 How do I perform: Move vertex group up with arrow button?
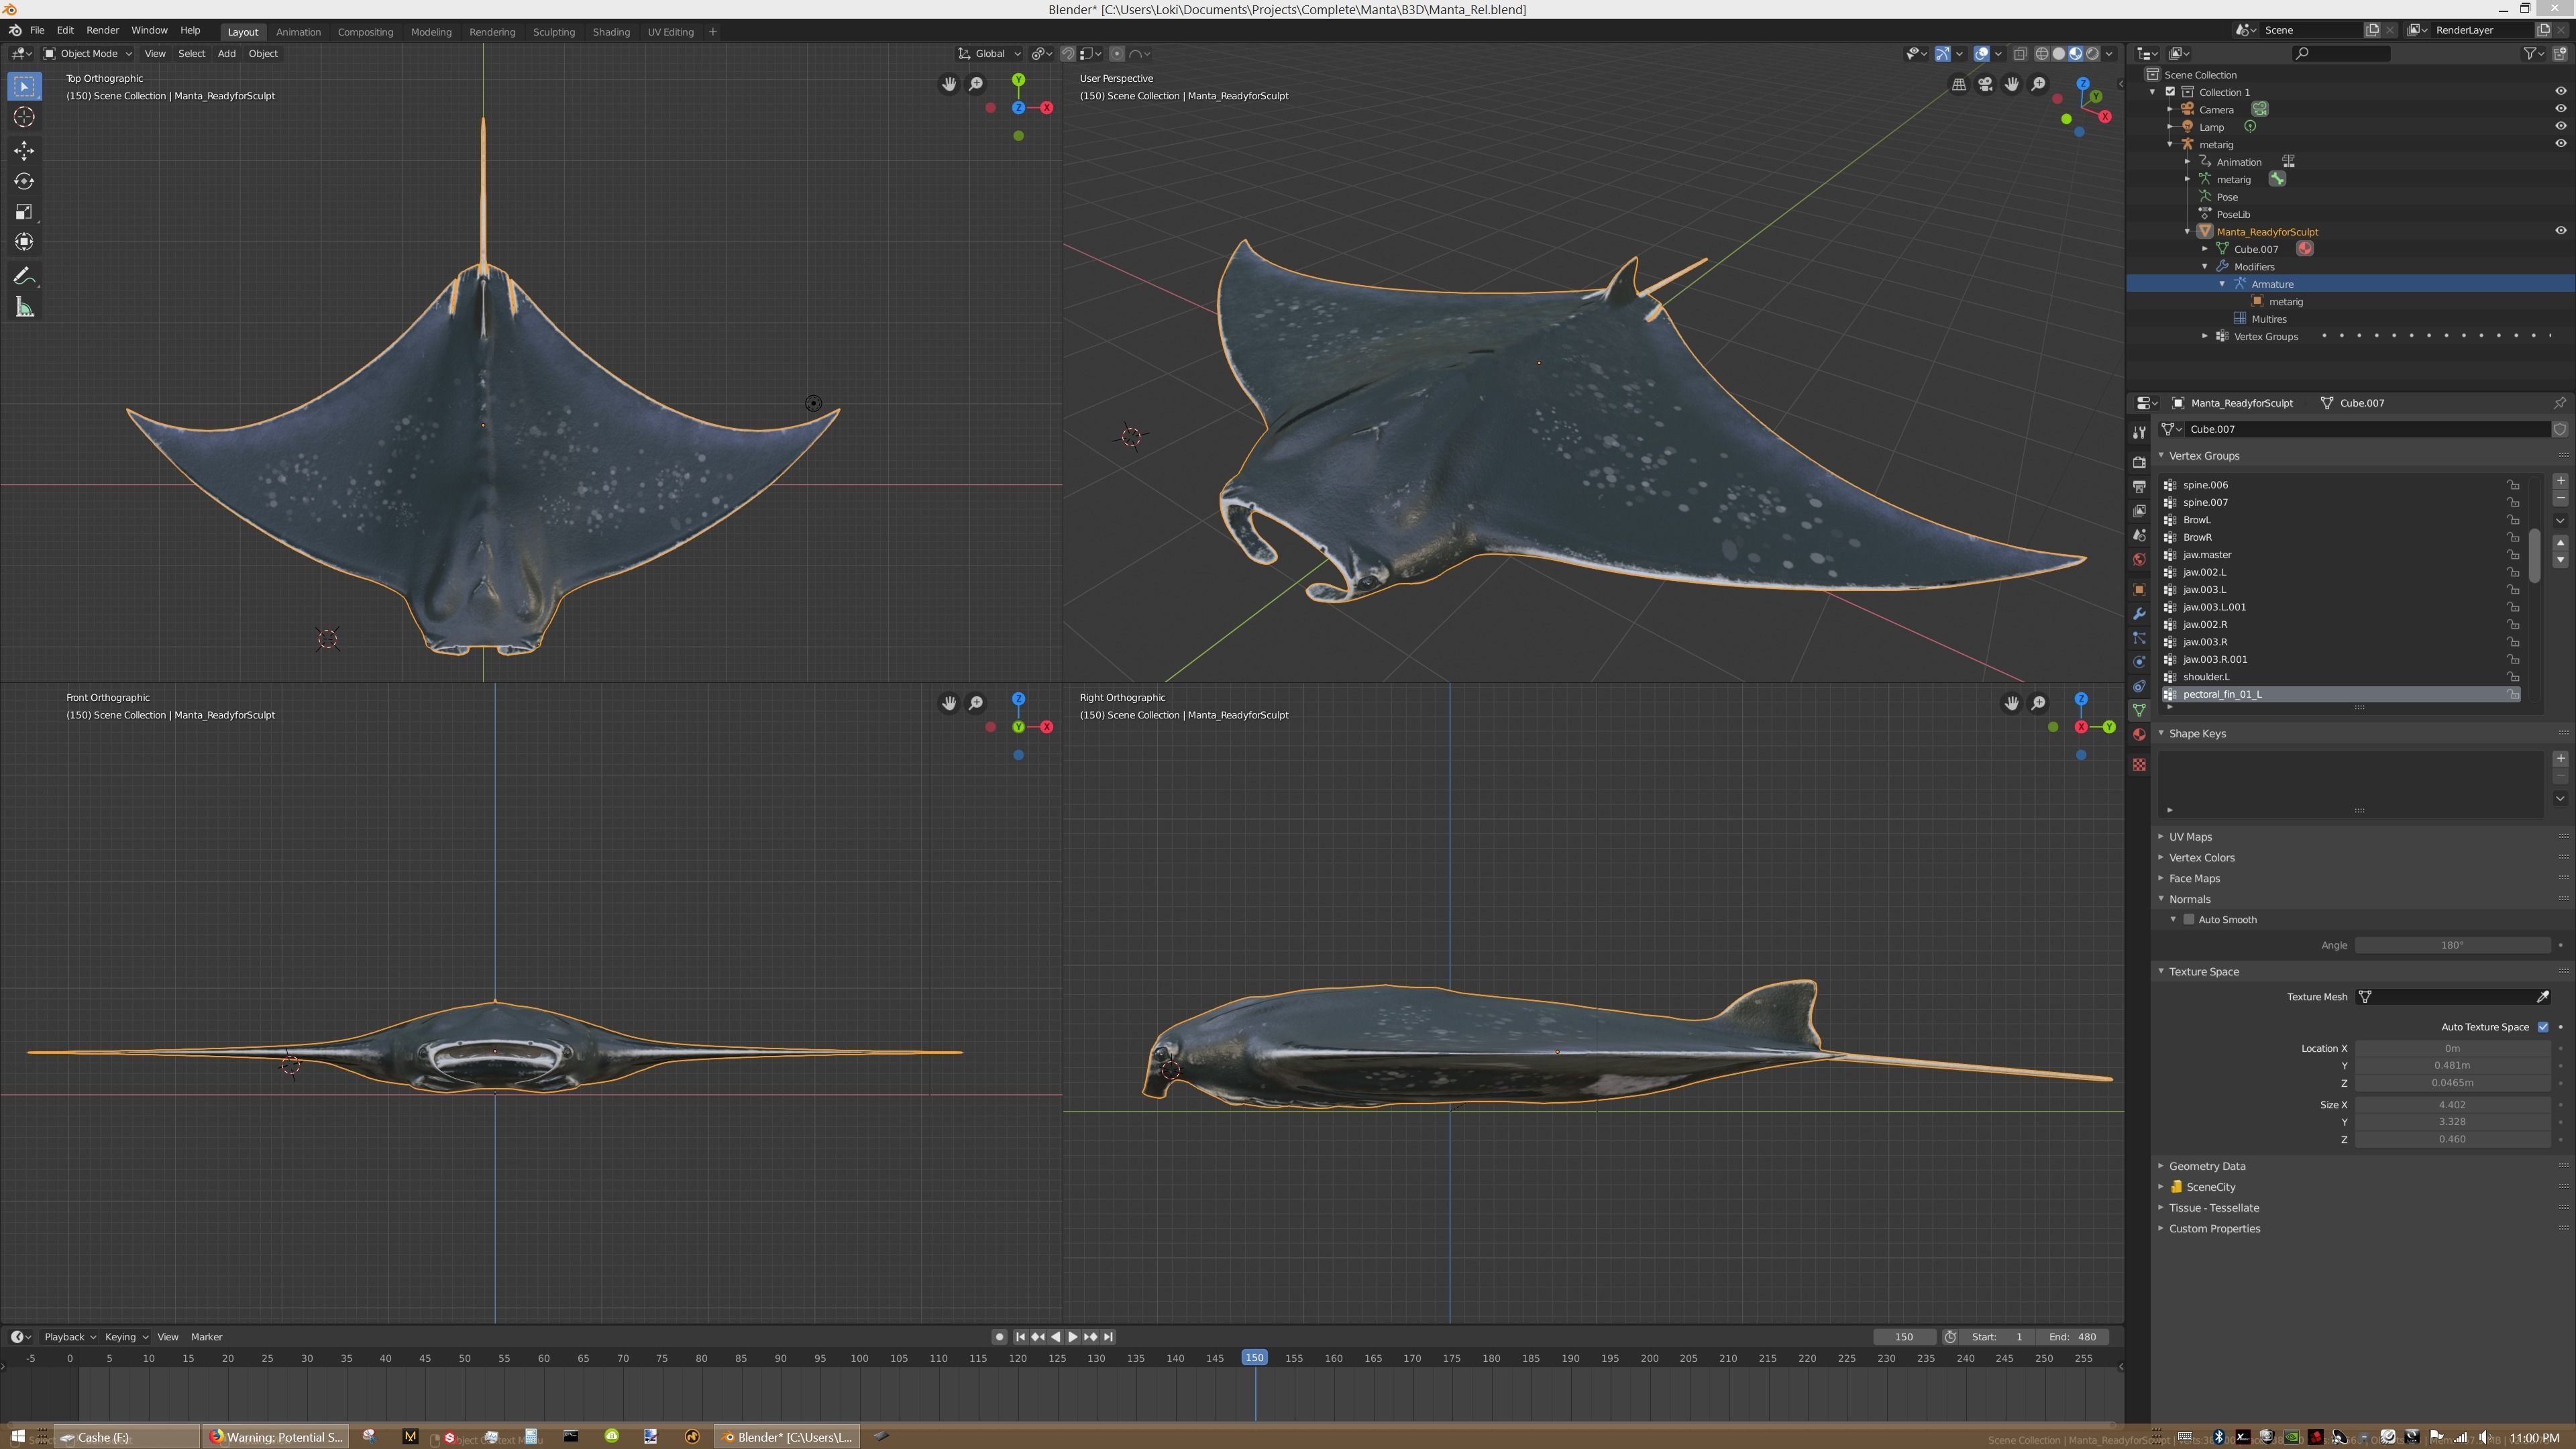[2560, 543]
